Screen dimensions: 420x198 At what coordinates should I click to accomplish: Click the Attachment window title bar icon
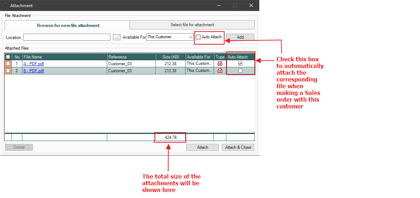[5, 6]
